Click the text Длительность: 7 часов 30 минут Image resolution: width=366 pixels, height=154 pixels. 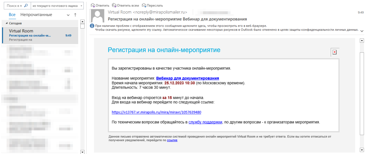(141, 87)
